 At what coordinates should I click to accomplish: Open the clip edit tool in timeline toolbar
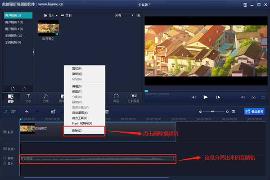(53, 112)
